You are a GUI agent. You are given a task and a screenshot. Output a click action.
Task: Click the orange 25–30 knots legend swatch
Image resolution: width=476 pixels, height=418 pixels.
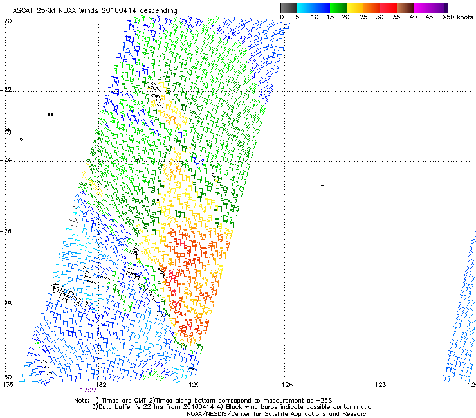(x=372, y=8)
